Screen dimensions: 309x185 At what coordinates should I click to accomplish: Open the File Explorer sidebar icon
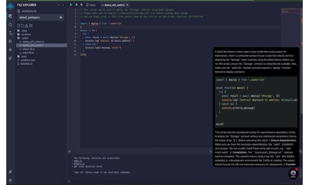click(10, 16)
